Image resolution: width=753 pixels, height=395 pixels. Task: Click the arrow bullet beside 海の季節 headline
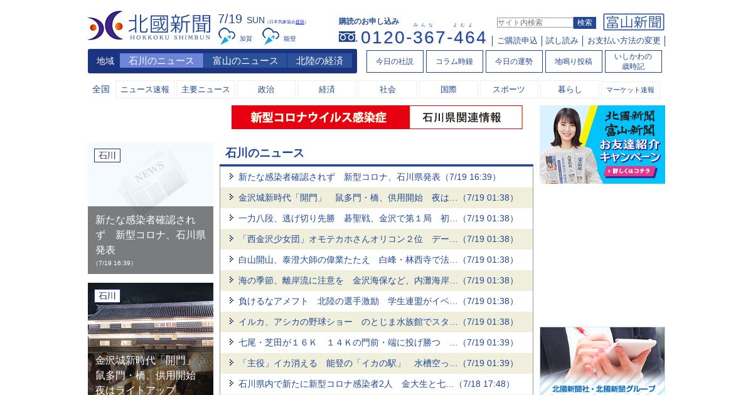point(232,280)
